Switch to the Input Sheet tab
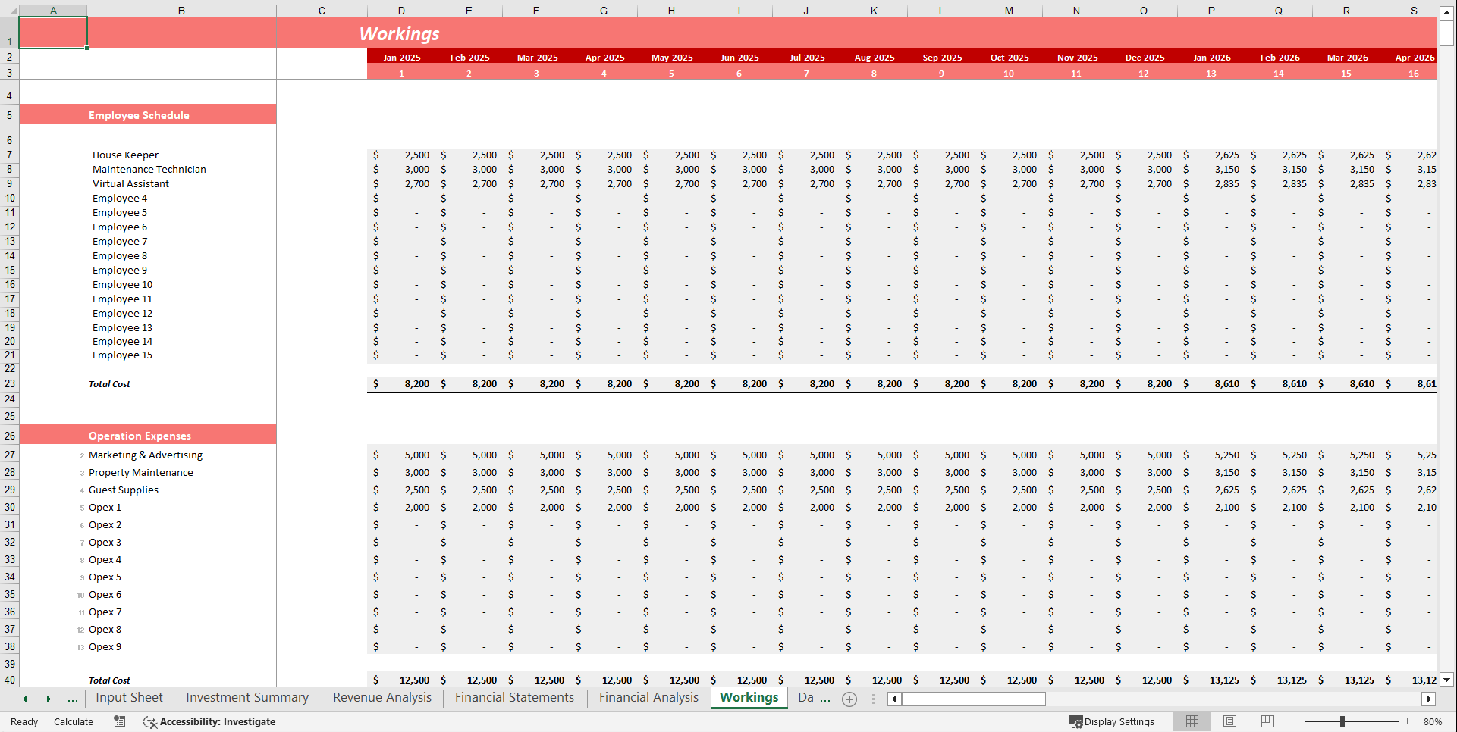The width and height of the screenshot is (1457, 732). click(129, 697)
